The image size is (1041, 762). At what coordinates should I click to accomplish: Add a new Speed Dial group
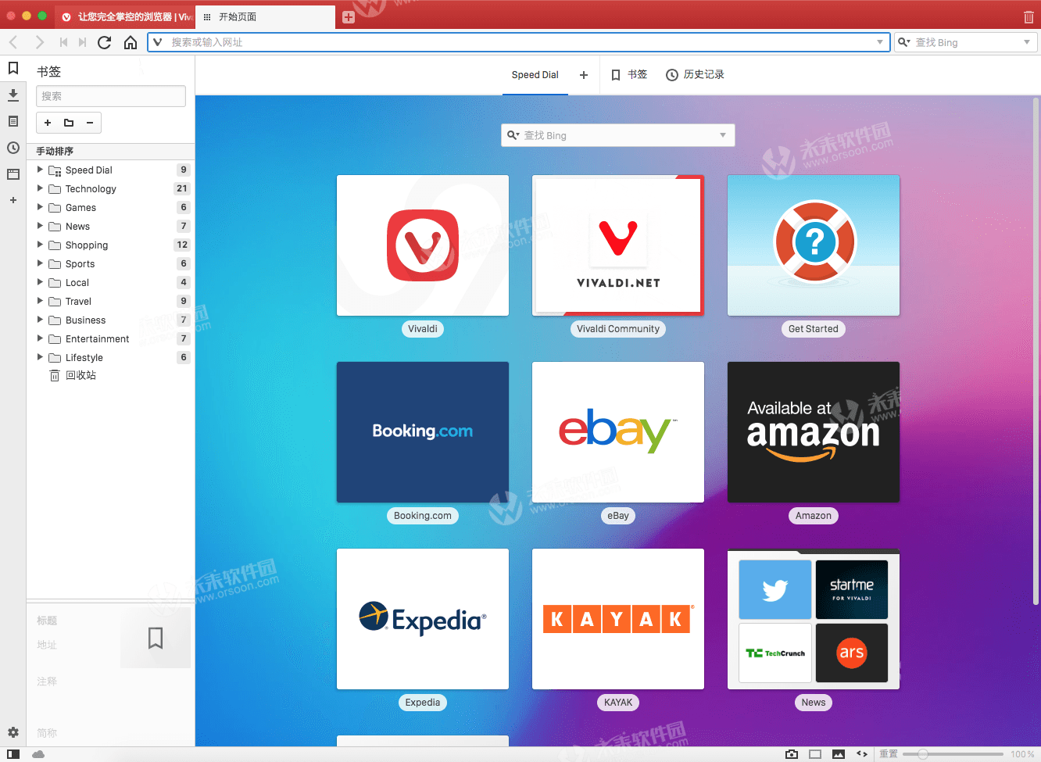(584, 75)
